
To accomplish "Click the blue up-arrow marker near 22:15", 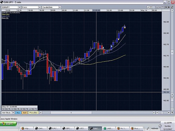I will point(103,48).
